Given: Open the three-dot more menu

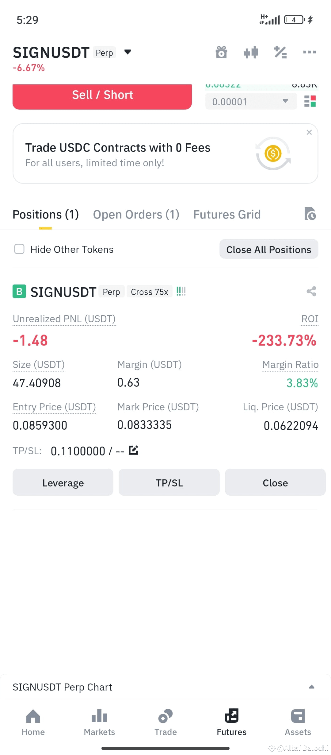Looking at the screenshot, I should [310, 52].
